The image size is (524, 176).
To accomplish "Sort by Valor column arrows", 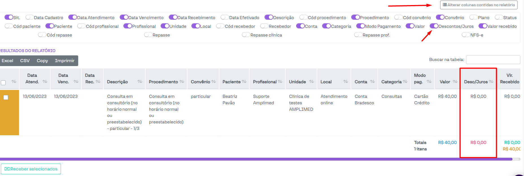I will click(455, 82).
